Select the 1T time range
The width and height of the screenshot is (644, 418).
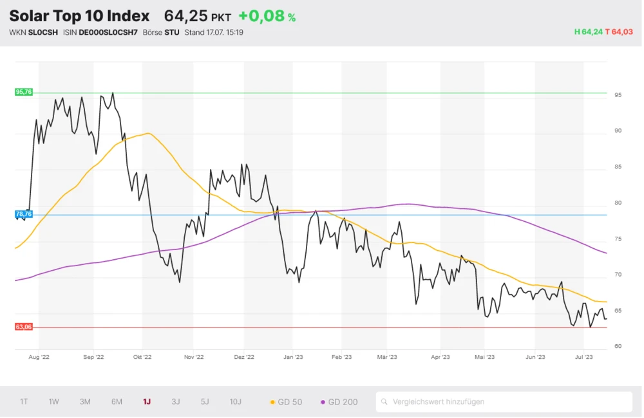(24, 402)
